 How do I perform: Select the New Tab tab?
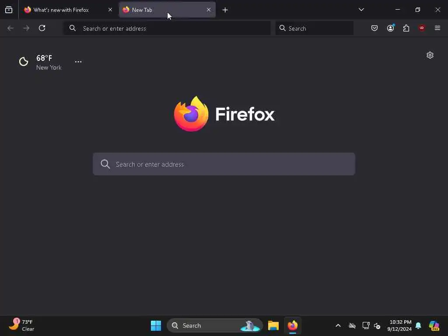click(167, 10)
